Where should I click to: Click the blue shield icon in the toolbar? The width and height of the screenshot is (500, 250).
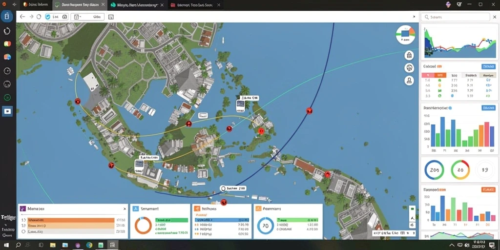[x=48, y=17]
